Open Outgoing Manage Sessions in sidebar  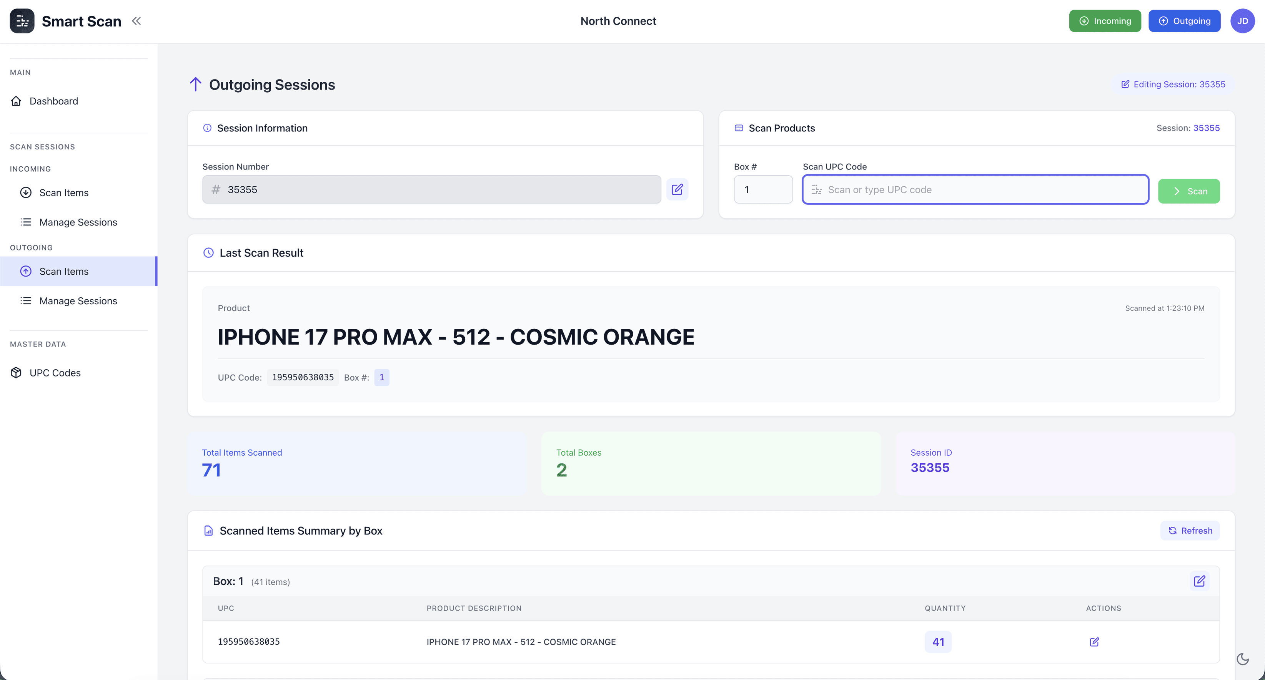78,300
